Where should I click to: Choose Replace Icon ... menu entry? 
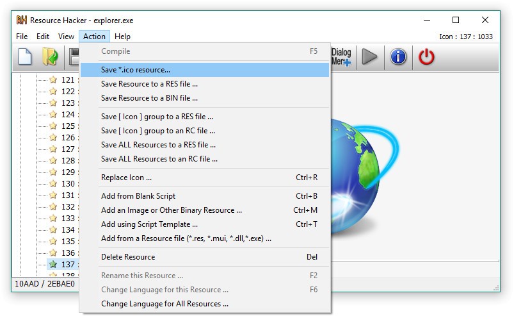click(205, 178)
